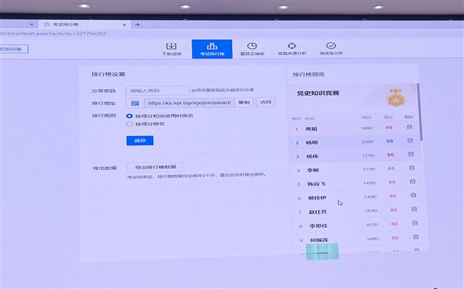Delete the rank 8 entry with 307秒 time
This screenshot has height=289, width=464.
point(415,223)
